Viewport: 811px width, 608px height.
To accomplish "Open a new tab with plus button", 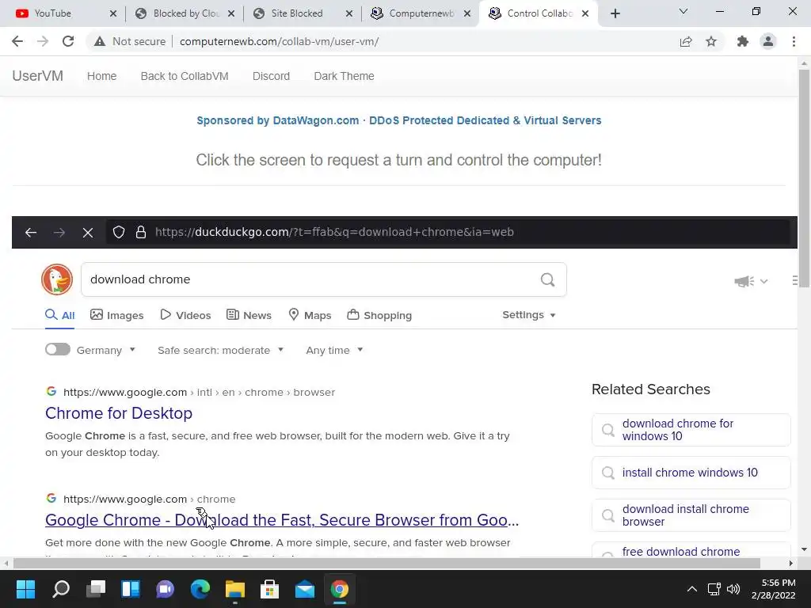I will click(615, 13).
